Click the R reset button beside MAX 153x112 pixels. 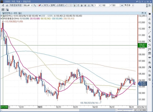click(x=140, y=110)
